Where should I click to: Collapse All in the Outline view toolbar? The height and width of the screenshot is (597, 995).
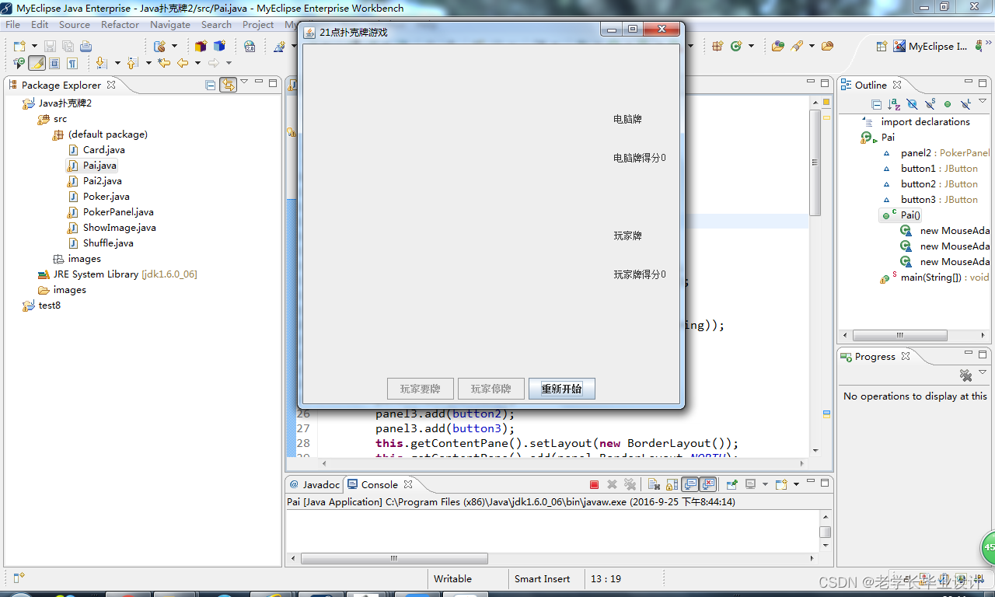(x=877, y=104)
